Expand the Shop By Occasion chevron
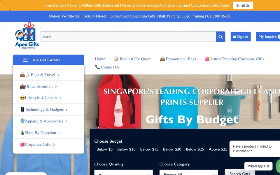The height and width of the screenshot is (175, 280). [59, 133]
